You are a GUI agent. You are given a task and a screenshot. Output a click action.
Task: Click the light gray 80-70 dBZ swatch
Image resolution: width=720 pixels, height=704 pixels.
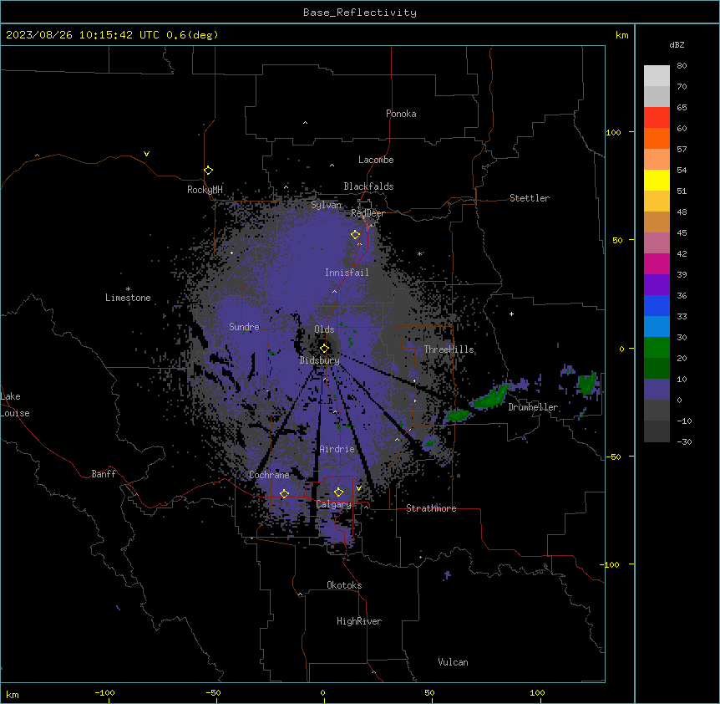coord(657,76)
